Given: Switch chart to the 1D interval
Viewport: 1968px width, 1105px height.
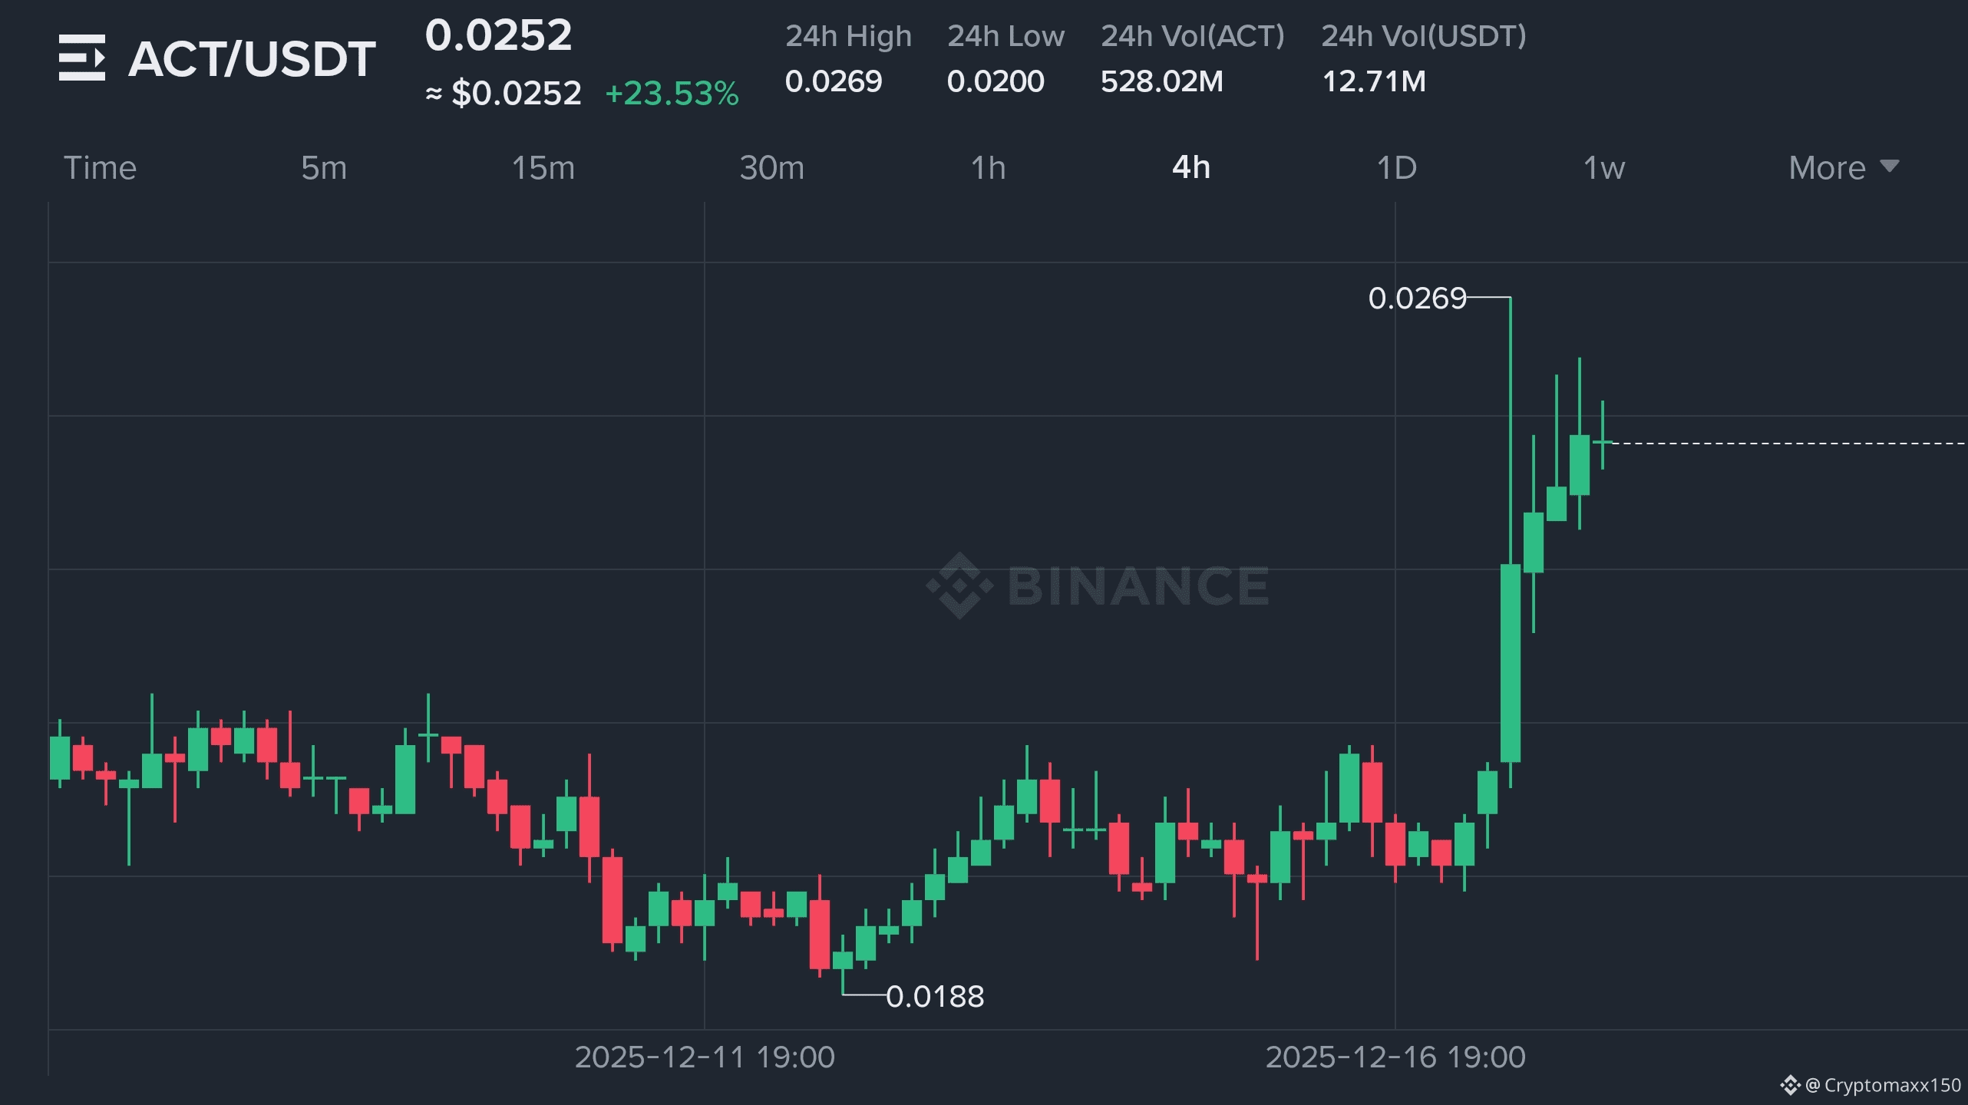Looking at the screenshot, I should point(1396,168).
